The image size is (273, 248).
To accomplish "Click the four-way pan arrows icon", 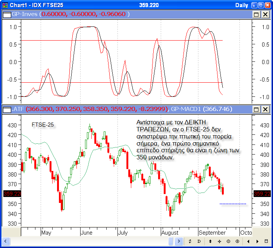I will click(x=219, y=241).
